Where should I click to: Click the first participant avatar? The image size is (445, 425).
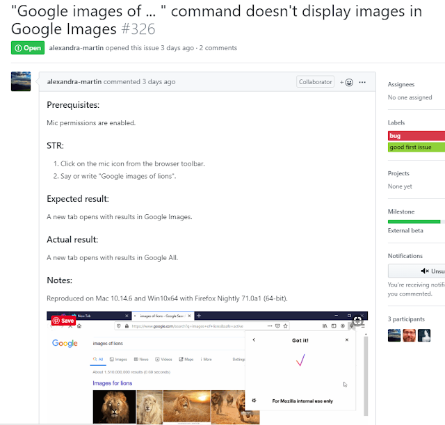click(x=394, y=335)
